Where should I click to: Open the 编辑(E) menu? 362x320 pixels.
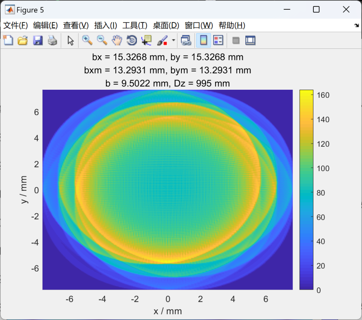point(45,25)
